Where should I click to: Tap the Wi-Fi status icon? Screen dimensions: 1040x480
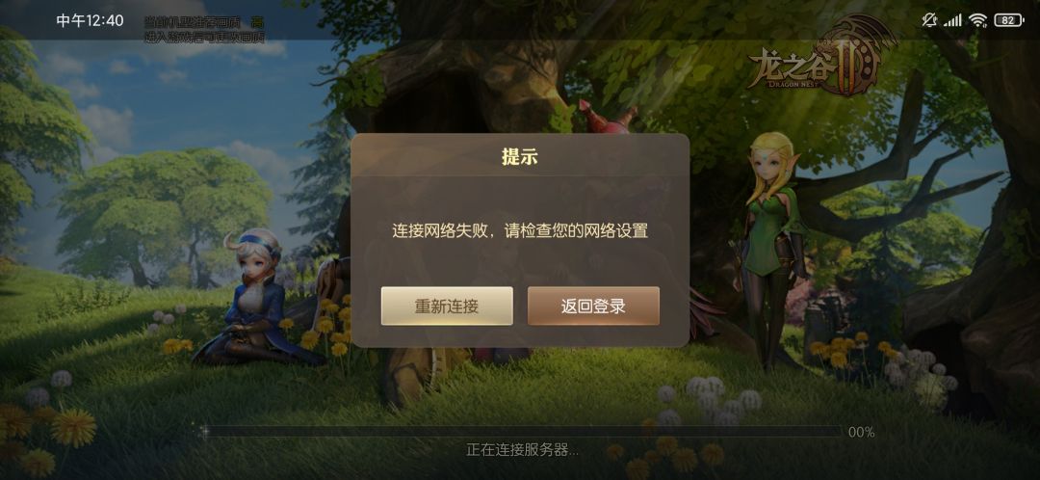[x=977, y=20]
